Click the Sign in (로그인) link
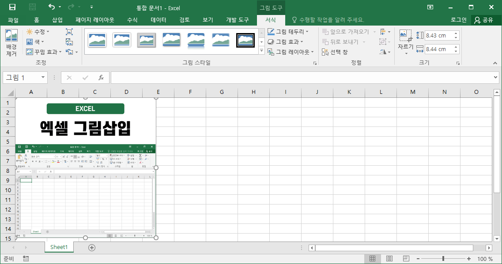This screenshot has width=502, height=264. point(458,20)
